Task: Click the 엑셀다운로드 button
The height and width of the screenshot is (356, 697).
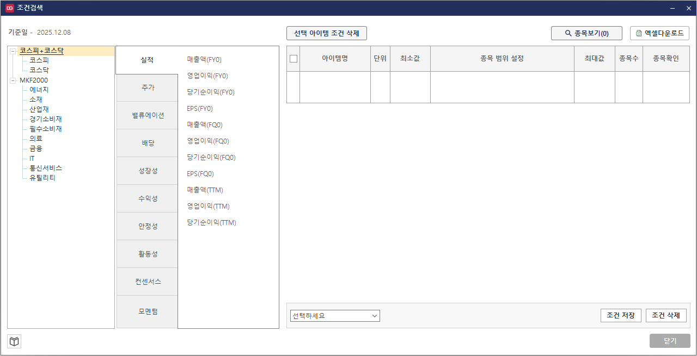Action: (659, 33)
